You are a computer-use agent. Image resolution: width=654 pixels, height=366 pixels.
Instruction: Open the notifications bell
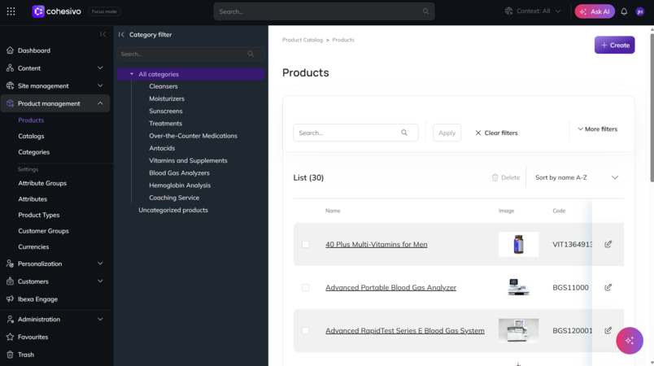(624, 11)
